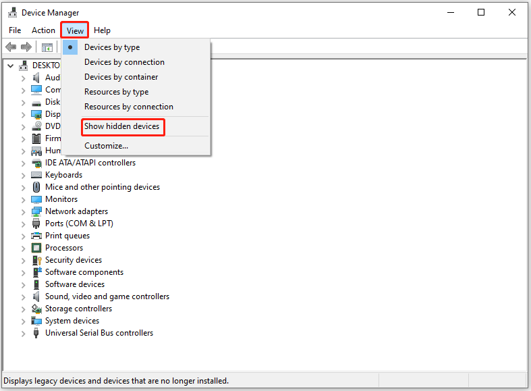Expand IDE ATA/ATAPI controllers
Viewport: 531px width, 391px height.
[23, 163]
